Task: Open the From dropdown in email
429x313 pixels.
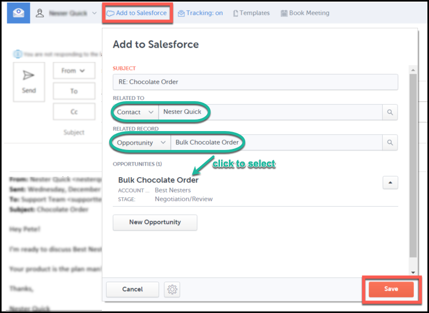Action: 74,71
